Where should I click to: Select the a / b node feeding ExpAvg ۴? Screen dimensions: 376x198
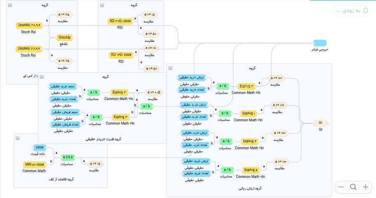pos(226,141)
